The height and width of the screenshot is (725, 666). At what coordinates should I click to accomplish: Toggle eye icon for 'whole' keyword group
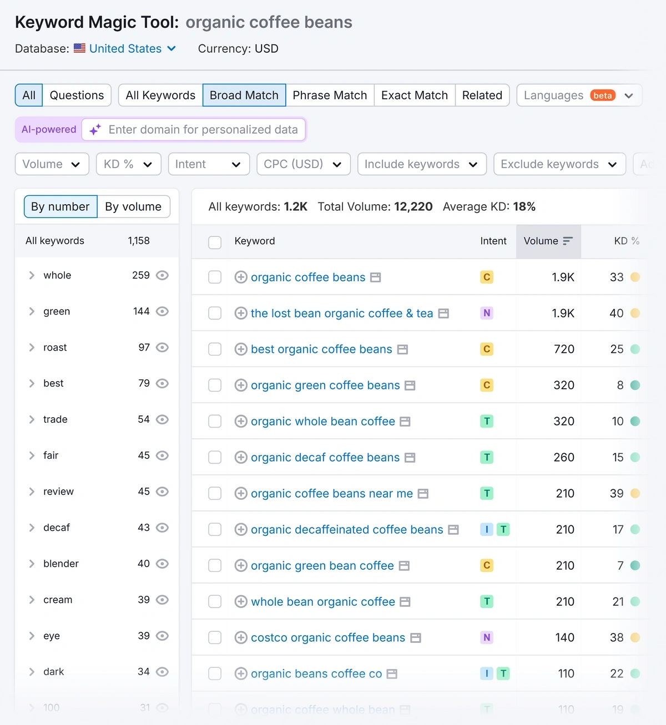[x=162, y=276]
